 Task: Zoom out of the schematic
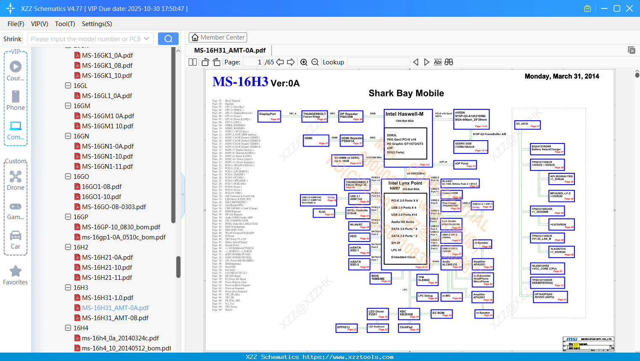pyautogui.click(x=315, y=62)
